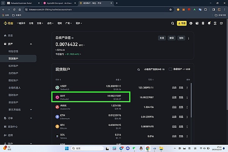Click the USDT coin icon
This screenshot has height=152, width=228.
click(57, 87)
